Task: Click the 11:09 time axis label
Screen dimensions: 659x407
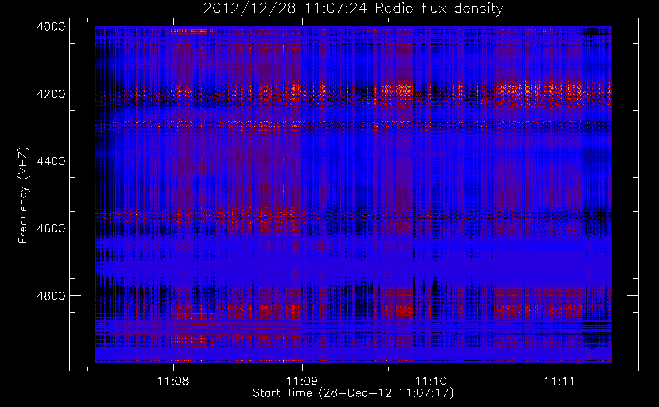Action: click(x=302, y=381)
